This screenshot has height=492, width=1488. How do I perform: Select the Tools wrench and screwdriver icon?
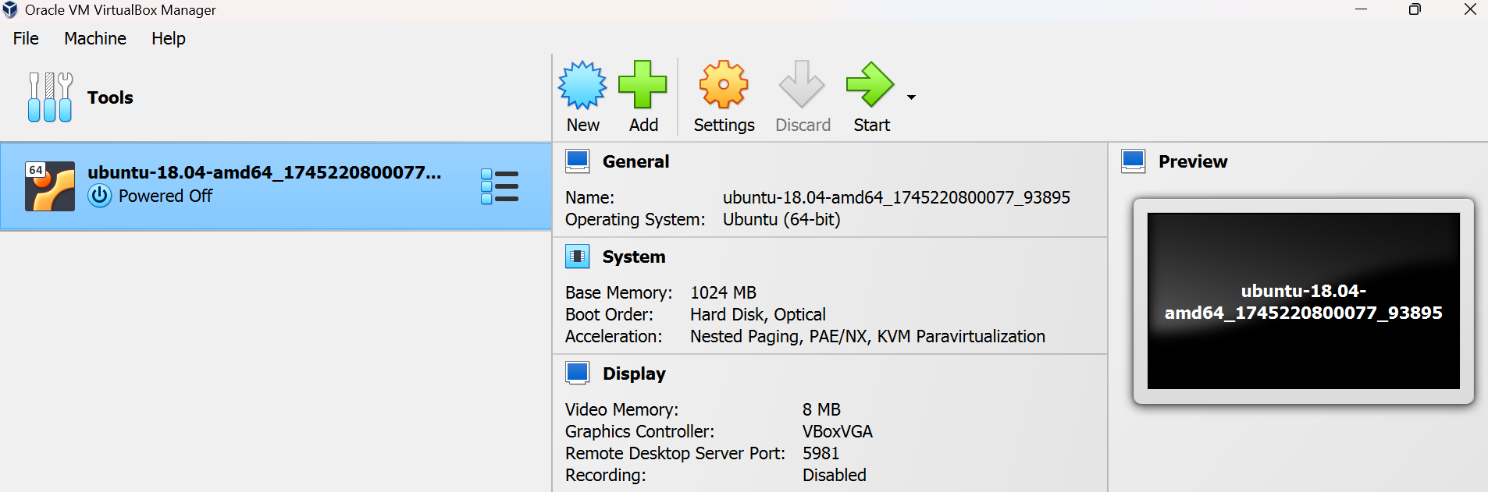coord(50,97)
